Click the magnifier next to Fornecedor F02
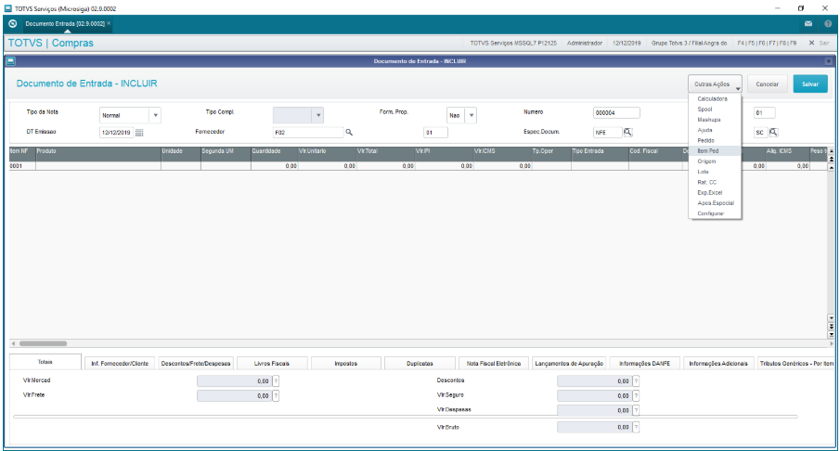The height and width of the screenshot is (451, 840). pyautogui.click(x=349, y=133)
